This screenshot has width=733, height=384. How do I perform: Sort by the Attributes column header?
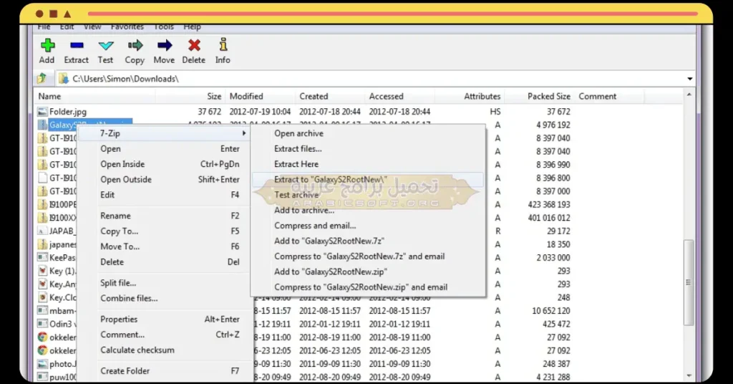[x=470, y=96]
